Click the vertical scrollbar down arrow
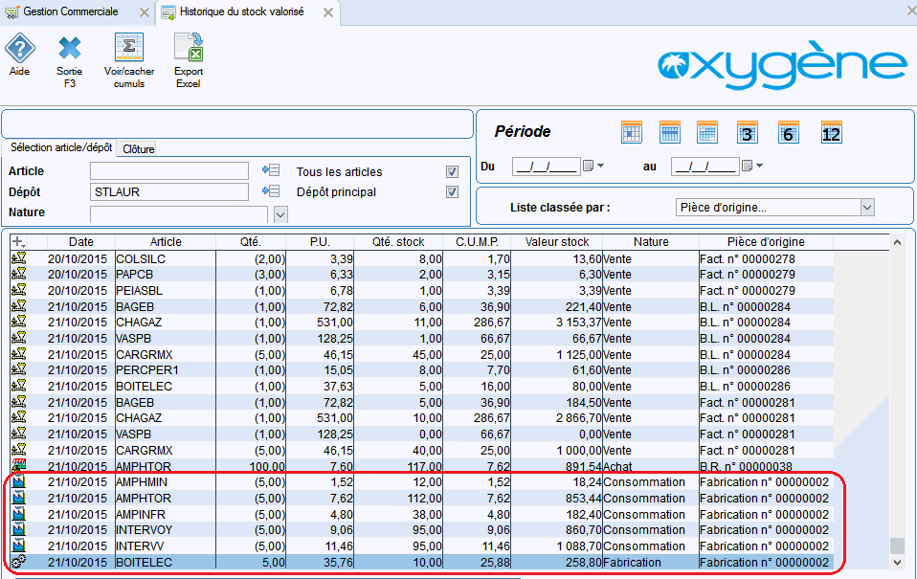The image size is (917, 579). [x=897, y=562]
